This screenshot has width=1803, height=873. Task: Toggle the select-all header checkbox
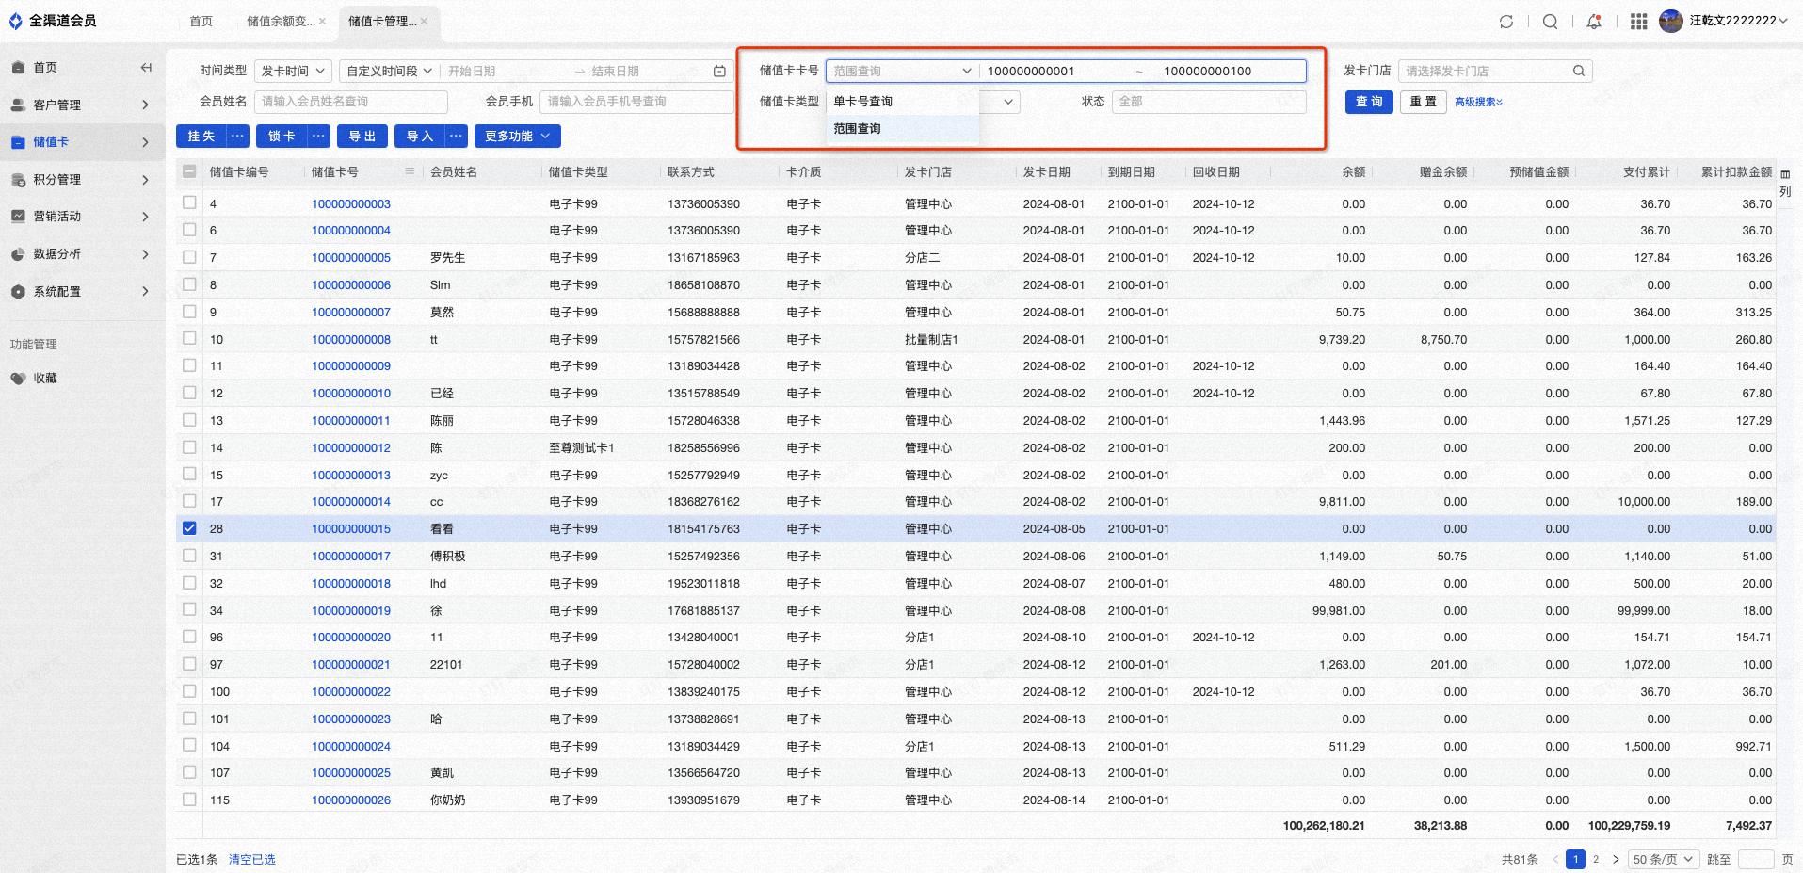click(189, 171)
